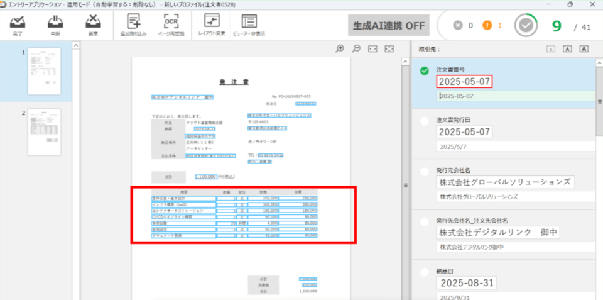Select the smallest font size A icon

[551, 49]
